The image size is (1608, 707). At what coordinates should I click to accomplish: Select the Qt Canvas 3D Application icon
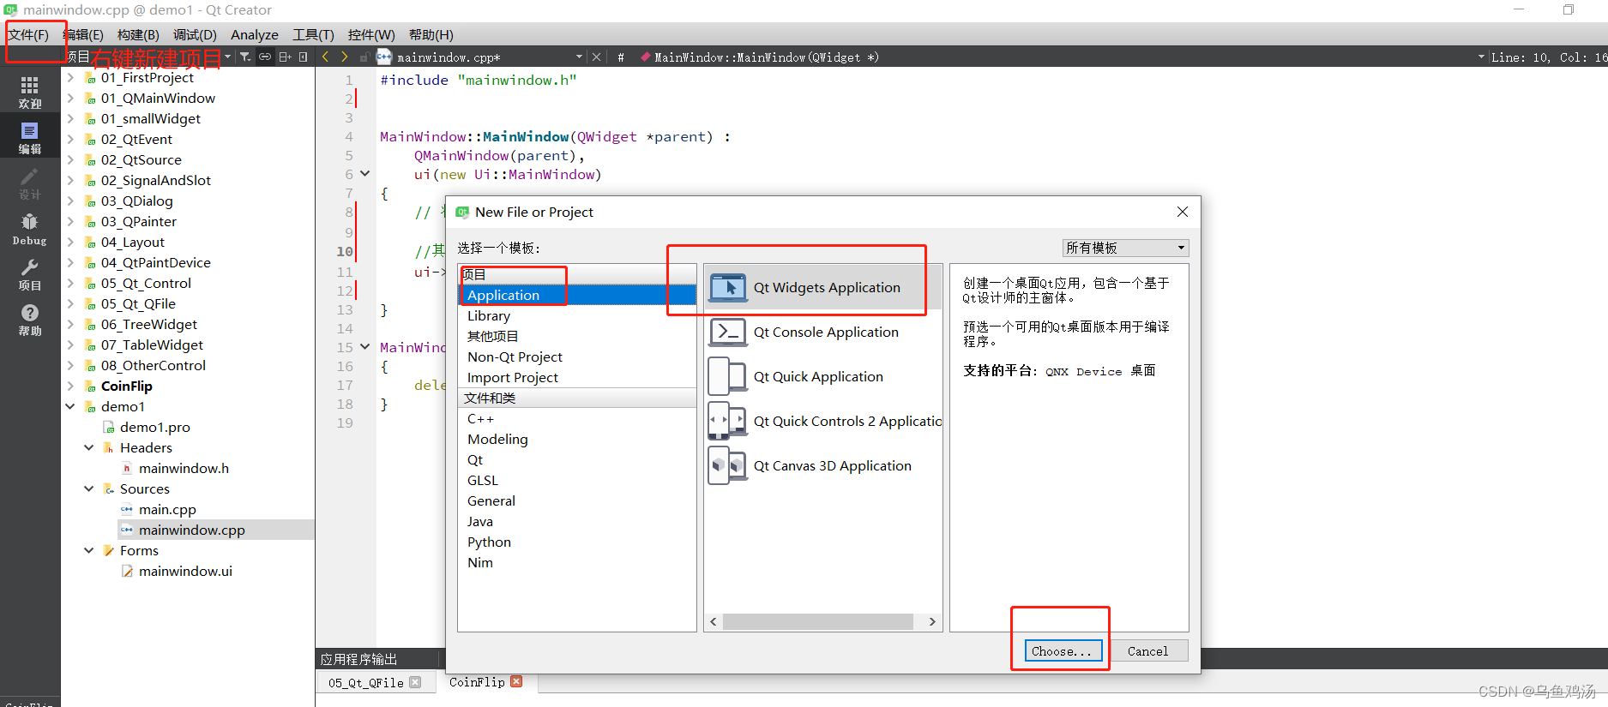click(728, 466)
